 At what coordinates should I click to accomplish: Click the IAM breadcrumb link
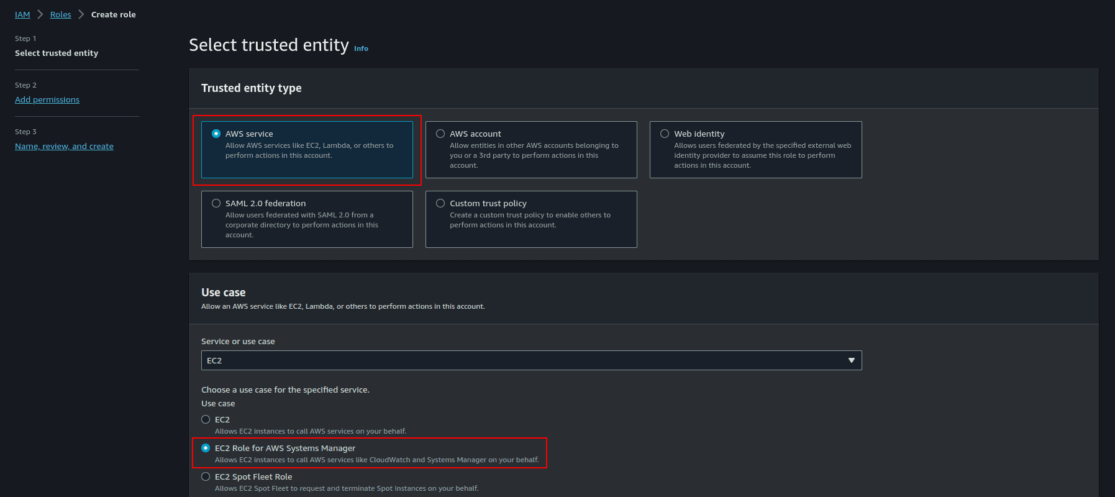(22, 14)
